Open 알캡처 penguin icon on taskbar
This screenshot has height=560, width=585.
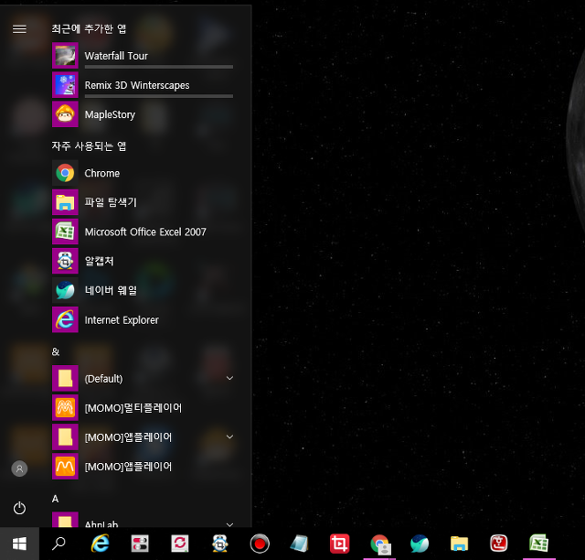click(x=219, y=544)
